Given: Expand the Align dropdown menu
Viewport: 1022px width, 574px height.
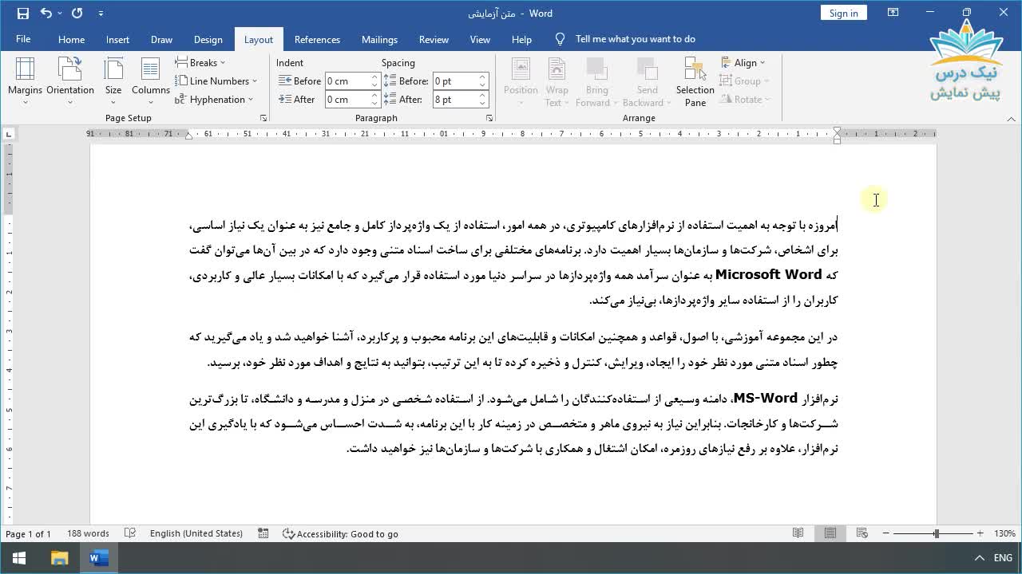Looking at the screenshot, I should pos(743,62).
